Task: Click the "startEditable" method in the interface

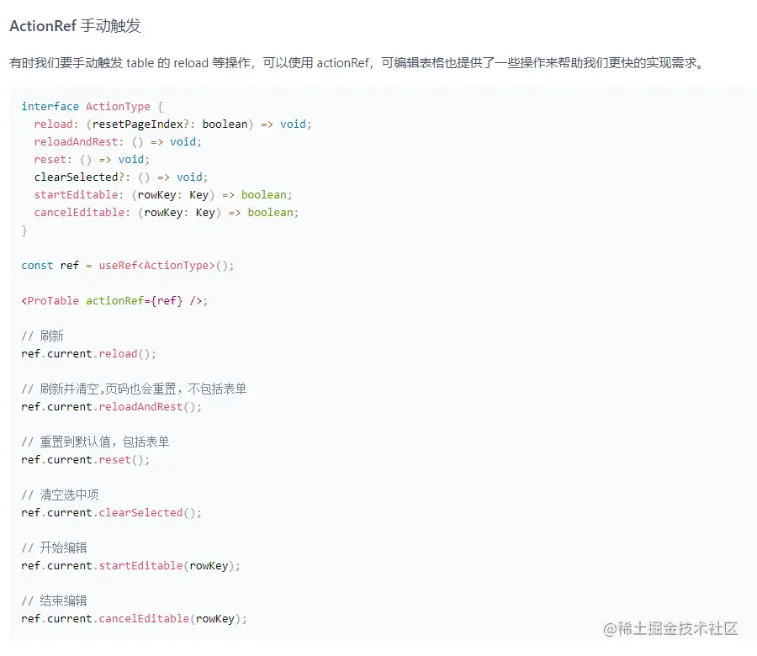Action: point(78,194)
